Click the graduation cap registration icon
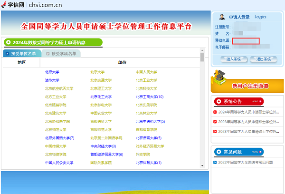285x194 pixels. click(219, 75)
